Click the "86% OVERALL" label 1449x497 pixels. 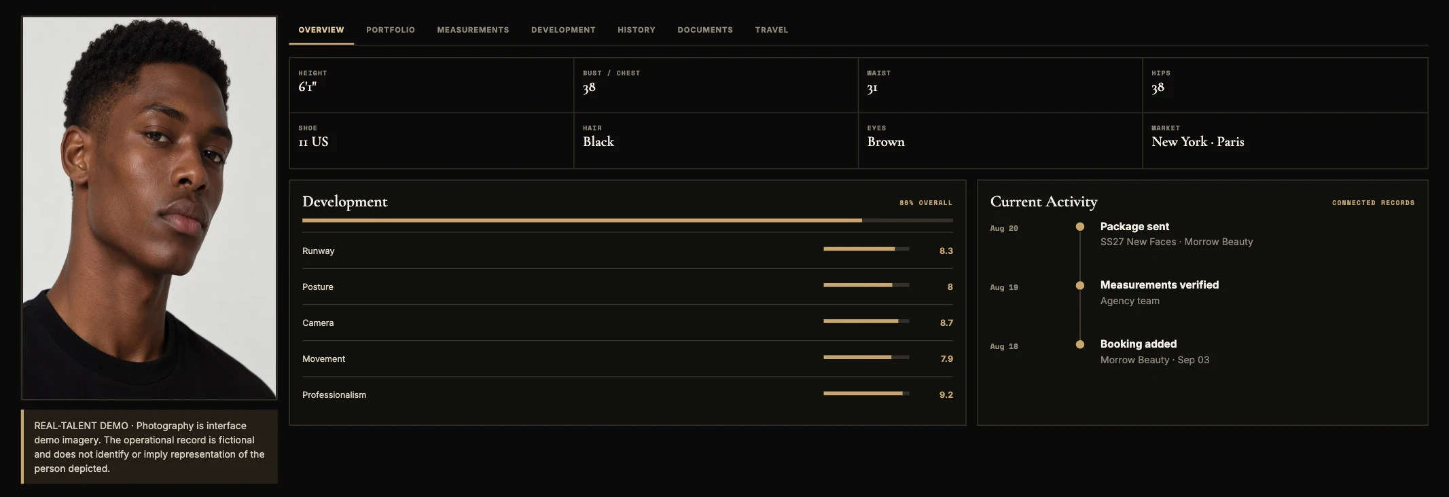(x=926, y=203)
